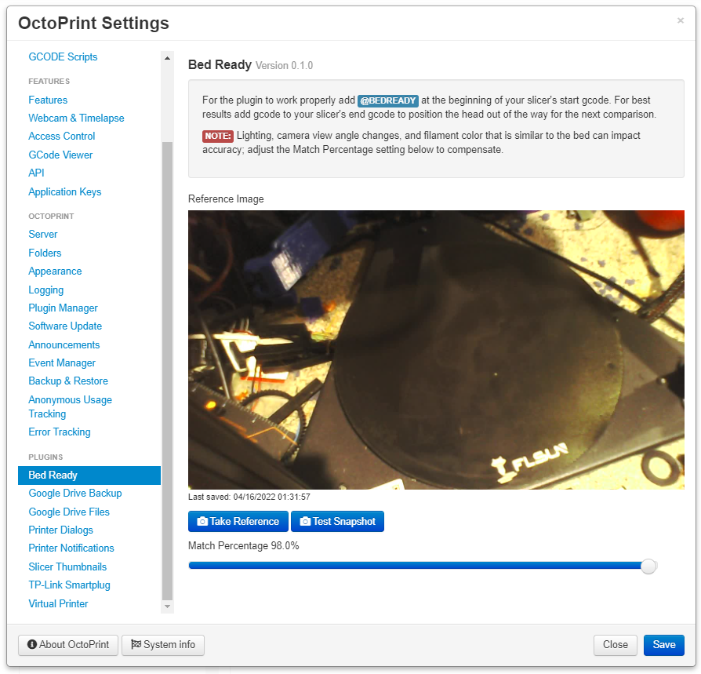Open the Logging settings page
701x674 pixels.
coord(46,290)
